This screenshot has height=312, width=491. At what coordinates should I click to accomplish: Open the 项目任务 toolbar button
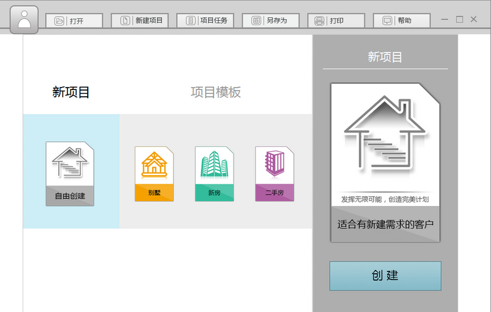(205, 20)
